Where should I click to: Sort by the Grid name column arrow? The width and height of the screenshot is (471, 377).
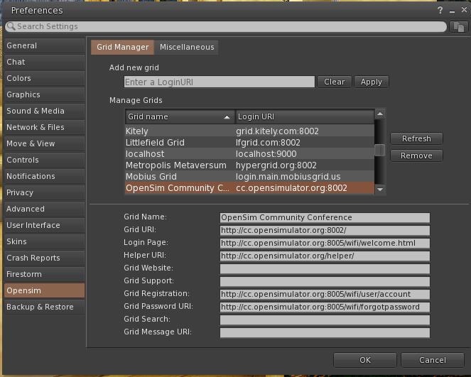pos(227,117)
